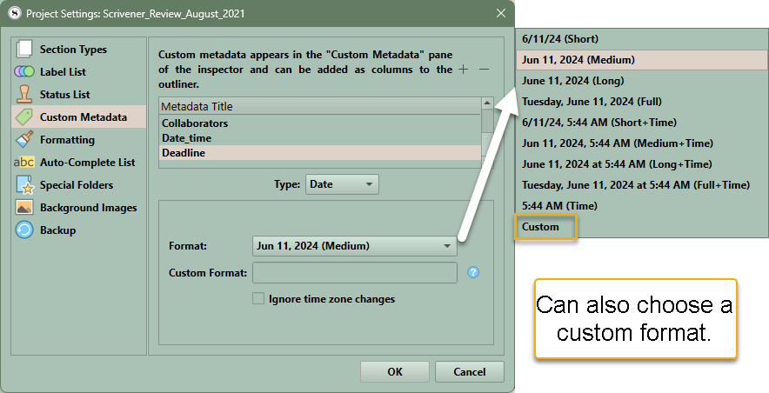This screenshot has height=393, width=769.
Task: Select the Deadline metadata row
Action: coord(320,153)
